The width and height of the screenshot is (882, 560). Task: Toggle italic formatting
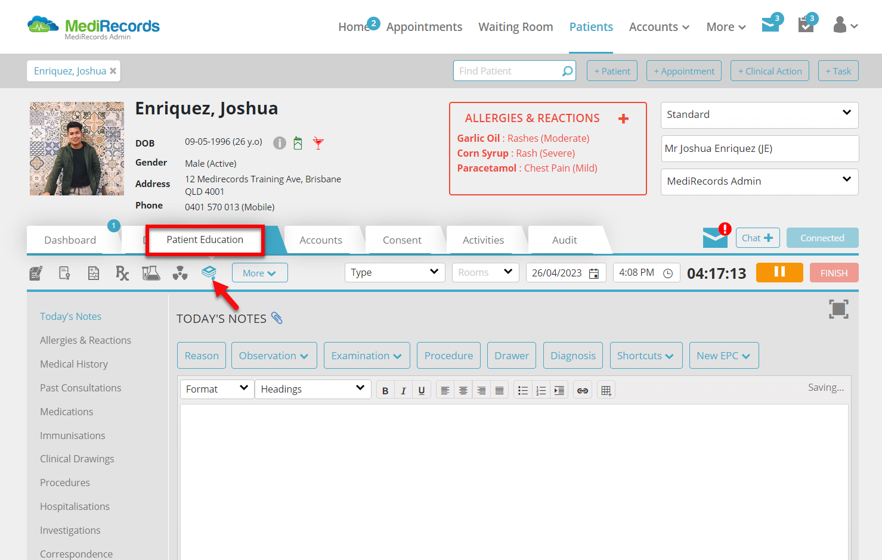[403, 390]
